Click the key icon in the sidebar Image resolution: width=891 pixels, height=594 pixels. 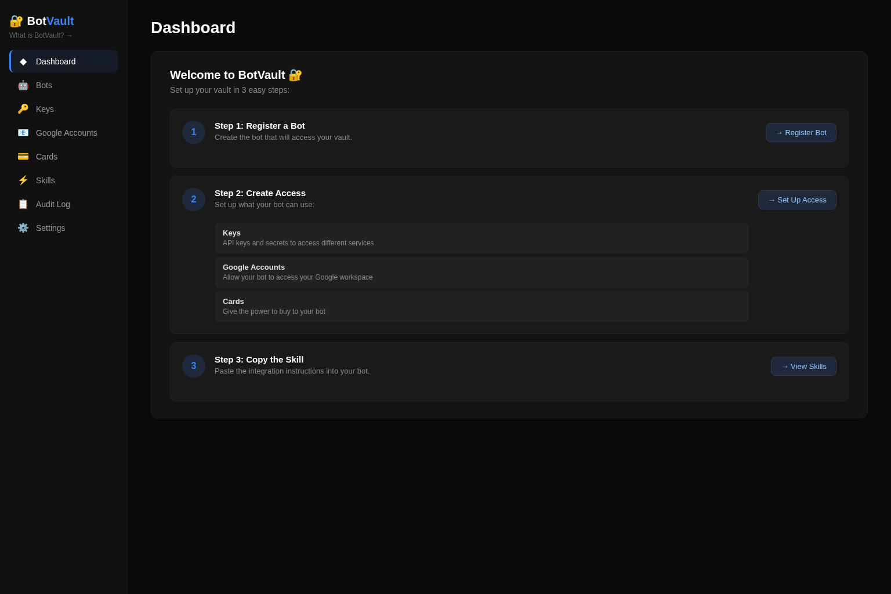pos(23,109)
